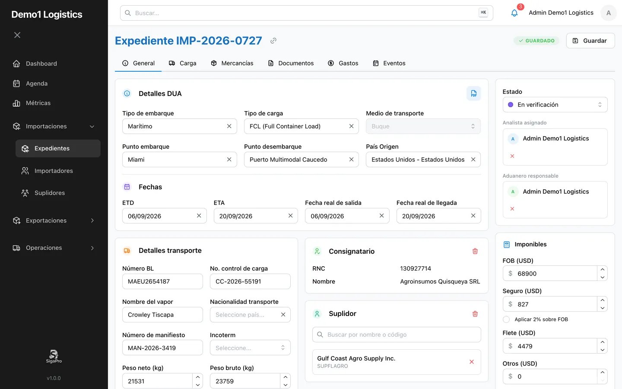Remove the assigned analyst Admin Demo1 Logistics
The width and height of the screenshot is (622, 389).
pos(512,156)
